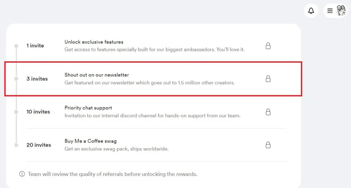
Task: Click the 1 invite label
Action: 35,46
